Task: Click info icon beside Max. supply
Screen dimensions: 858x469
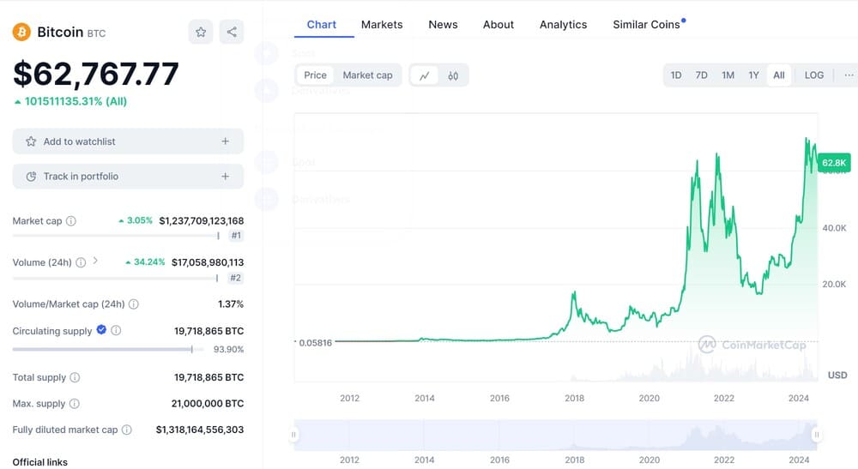Action: [x=74, y=404]
